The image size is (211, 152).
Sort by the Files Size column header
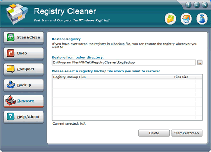click(184, 77)
